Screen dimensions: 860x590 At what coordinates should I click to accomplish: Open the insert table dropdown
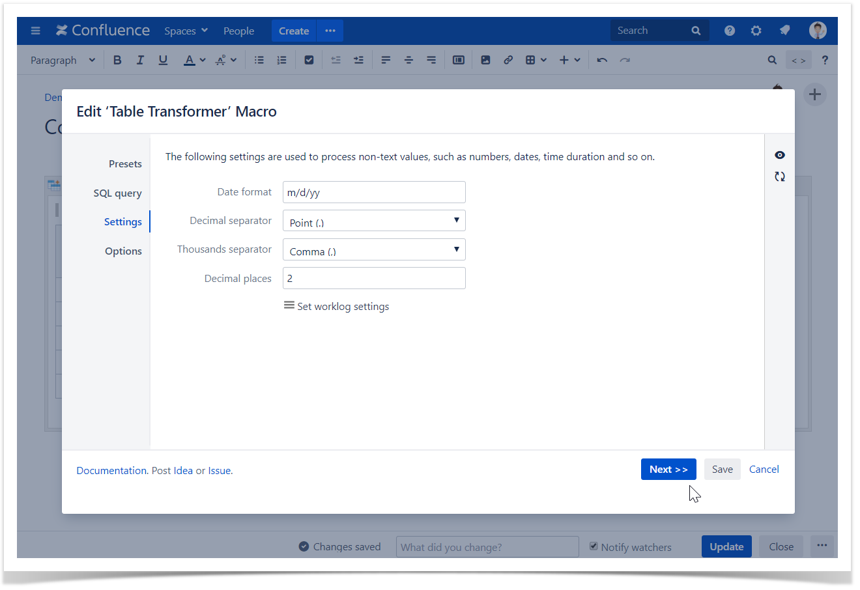(536, 60)
